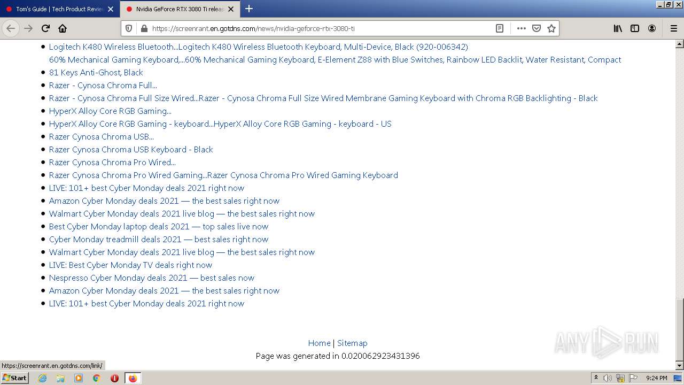684x385 pixels.
Task: Open first LIVE: 101+ best Cyber Monday deals link
Action: point(146,188)
